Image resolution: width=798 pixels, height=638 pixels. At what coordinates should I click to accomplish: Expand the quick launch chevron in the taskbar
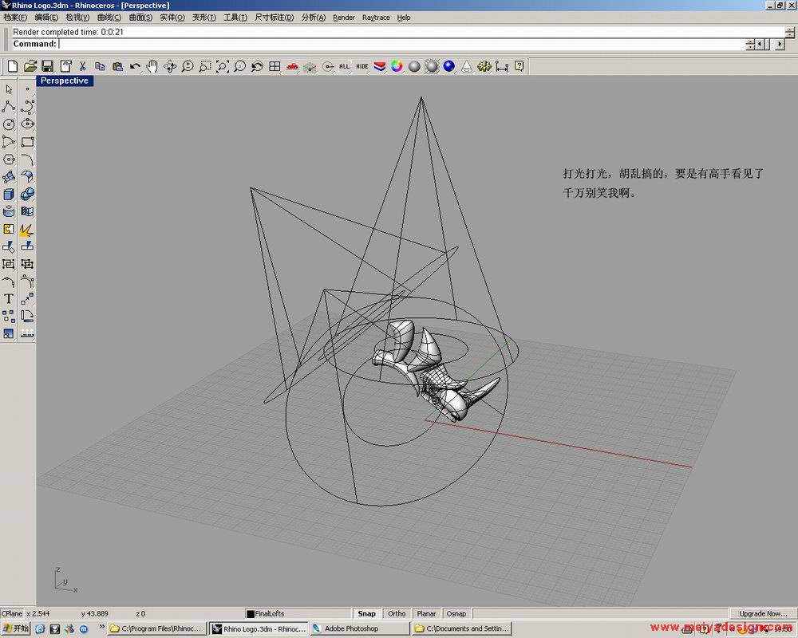click(102, 626)
